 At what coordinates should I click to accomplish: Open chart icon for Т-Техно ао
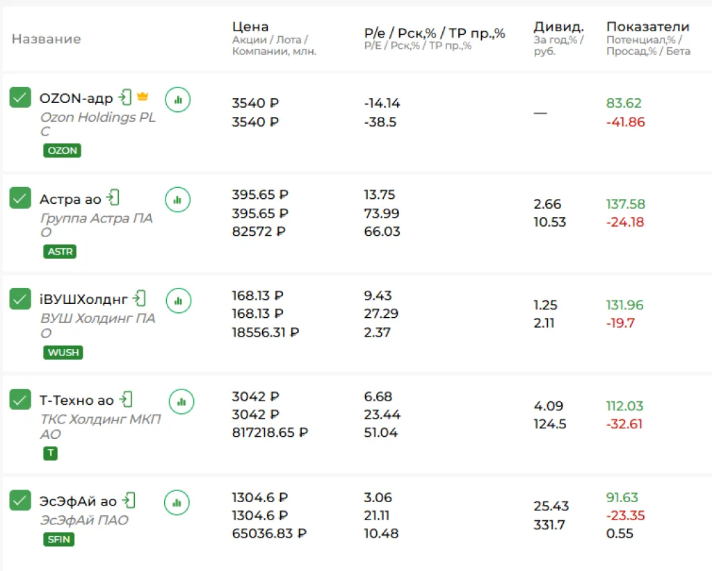click(181, 401)
